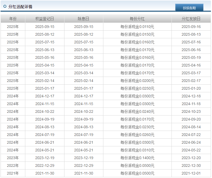Select registration date 2021-11-30
The image size is (212, 178).
point(45,173)
